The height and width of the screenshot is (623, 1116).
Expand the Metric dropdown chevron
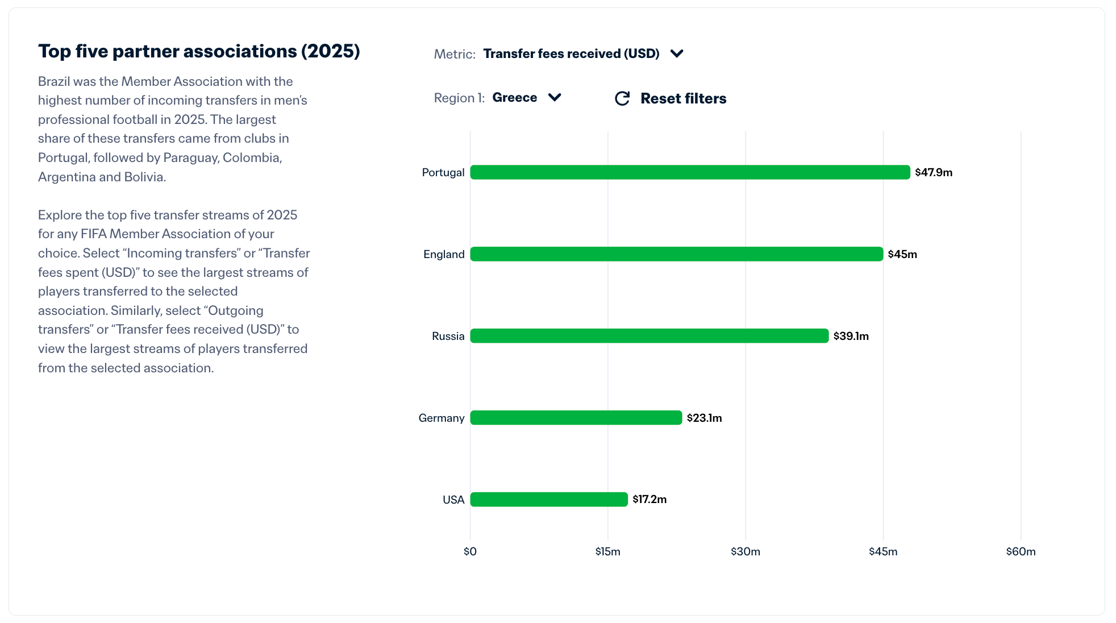click(x=676, y=53)
